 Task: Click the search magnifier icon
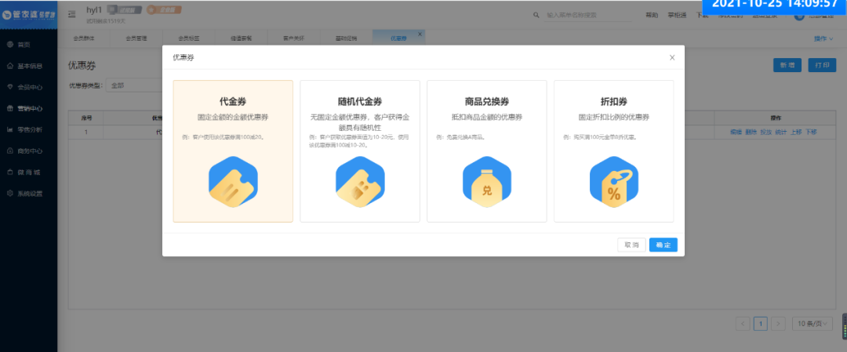[536, 15]
